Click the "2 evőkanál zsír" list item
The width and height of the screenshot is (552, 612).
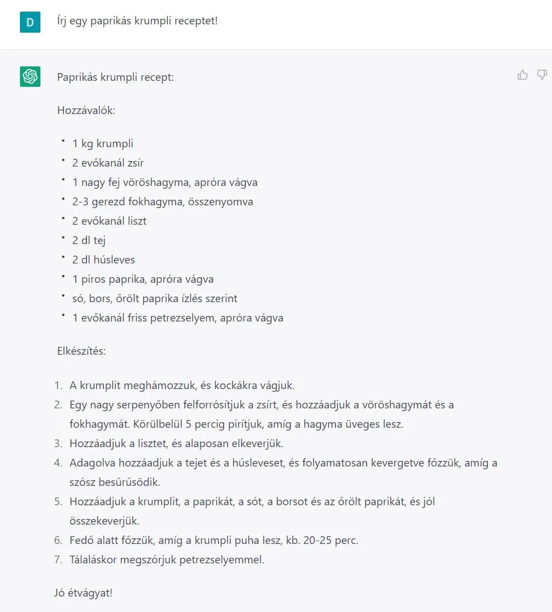point(108,163)
